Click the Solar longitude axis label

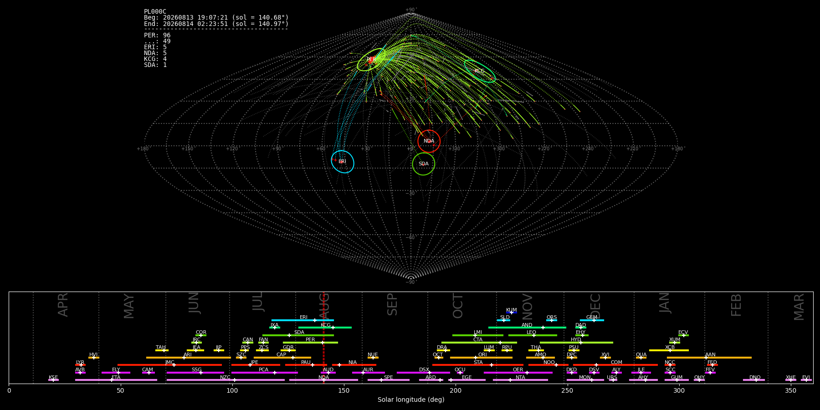[x=411, y=400]
